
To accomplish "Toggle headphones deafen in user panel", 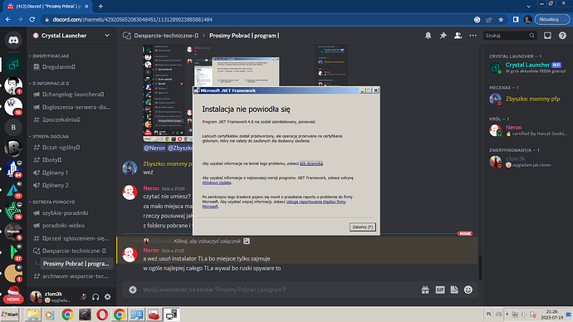I will (95, 297).
